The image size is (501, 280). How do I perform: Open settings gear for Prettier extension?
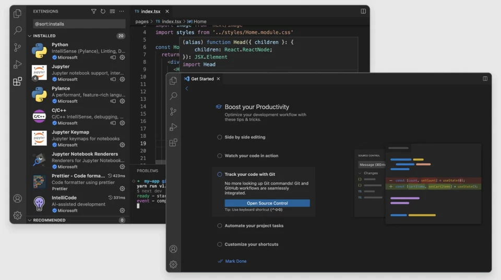coord(122,189)
